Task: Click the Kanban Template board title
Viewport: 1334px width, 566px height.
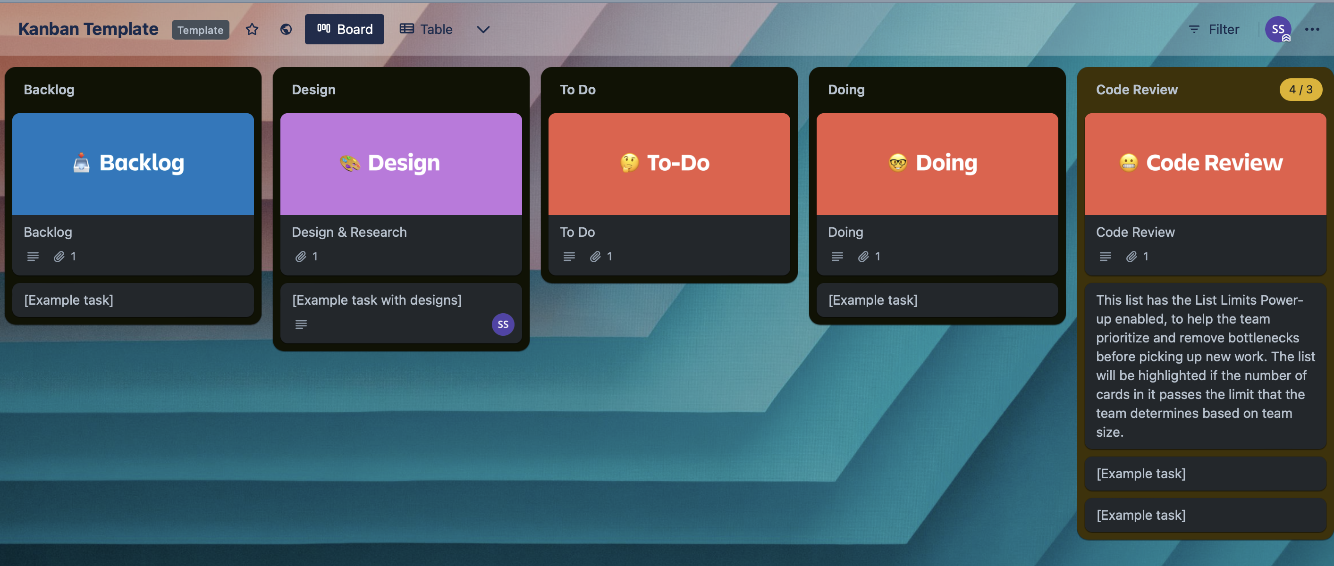Action: tap(89, 30)
